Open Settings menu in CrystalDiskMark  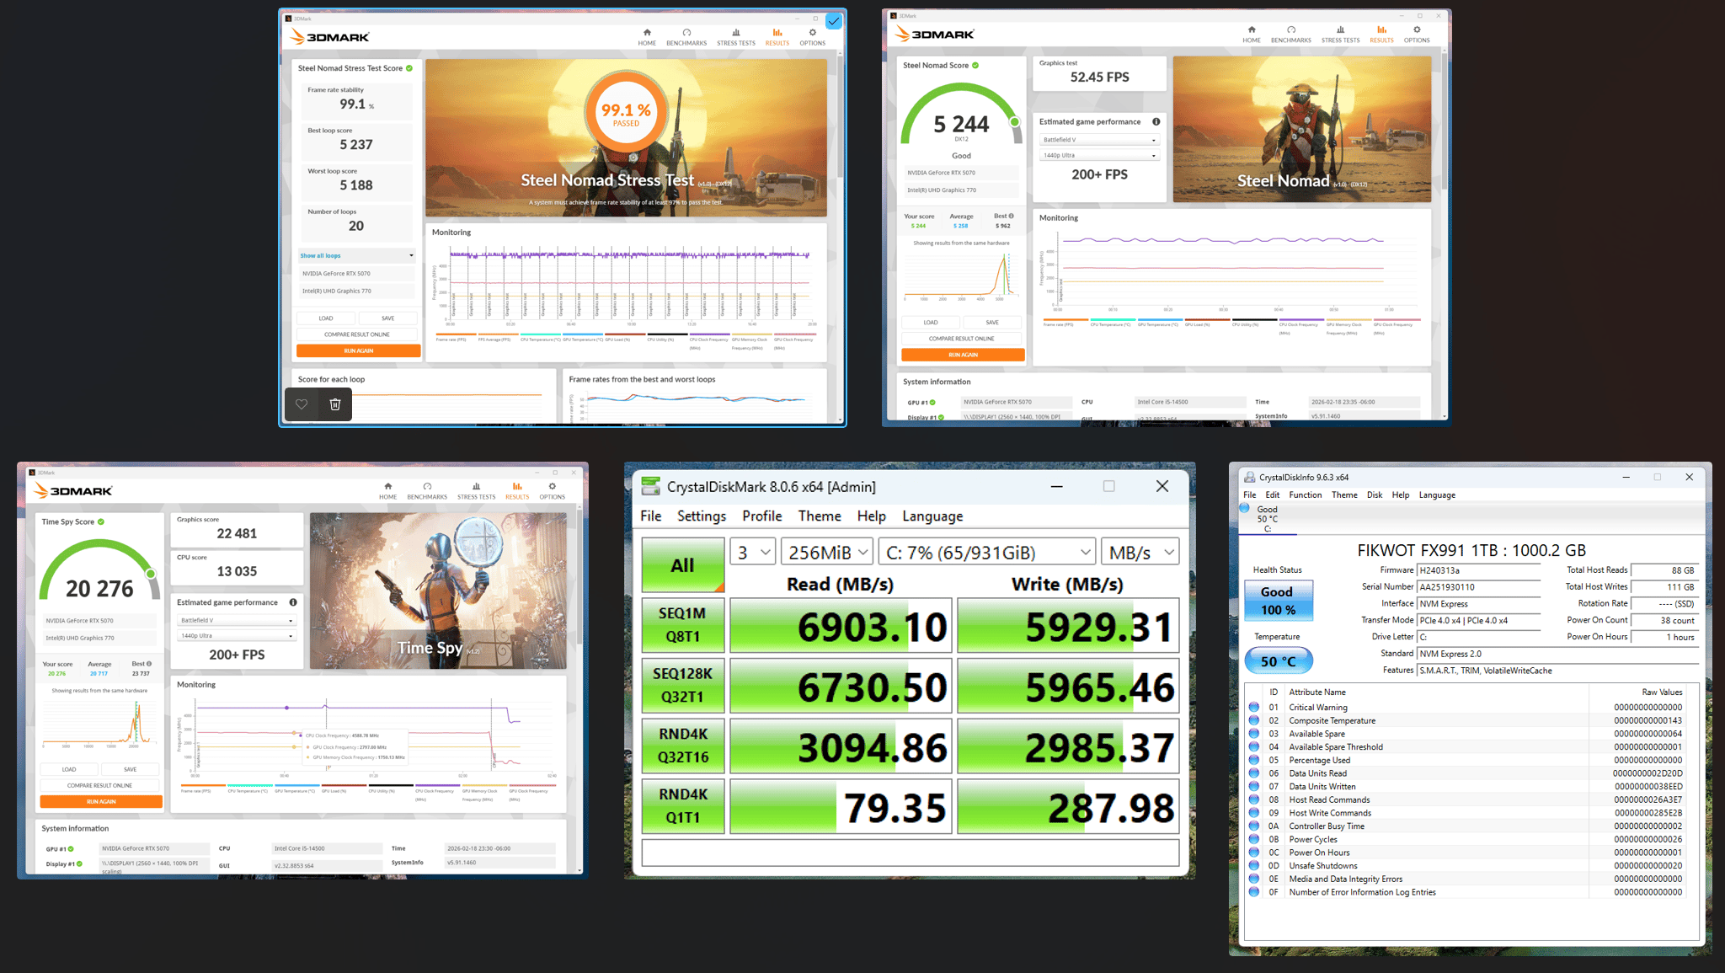[702, 516]
